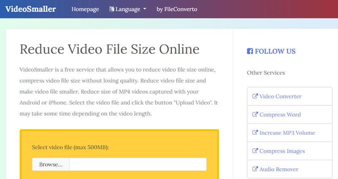This screenshot has height=179, width=338.
Task: Open the Increase MP3 Volume link
Action: coord(287,133)
